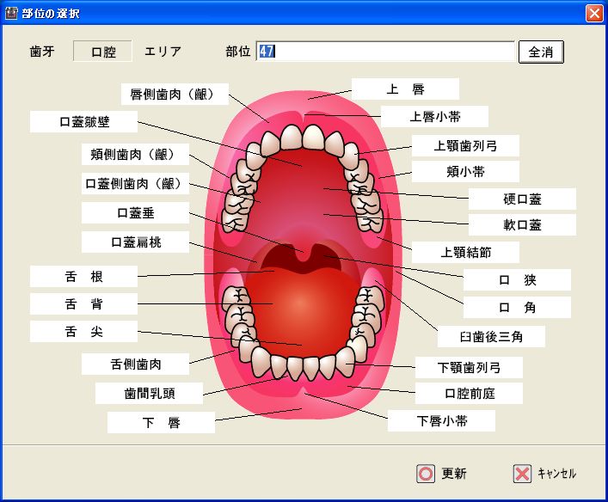Pick the 口腔前庭 label
This screenshot has height=502, width=608.
point(470,393)
